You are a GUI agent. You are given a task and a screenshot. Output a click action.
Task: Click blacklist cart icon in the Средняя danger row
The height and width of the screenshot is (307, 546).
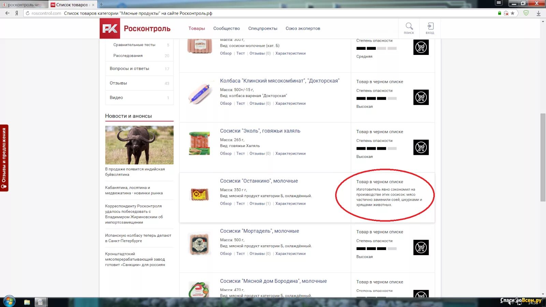(x=421, y=47)
